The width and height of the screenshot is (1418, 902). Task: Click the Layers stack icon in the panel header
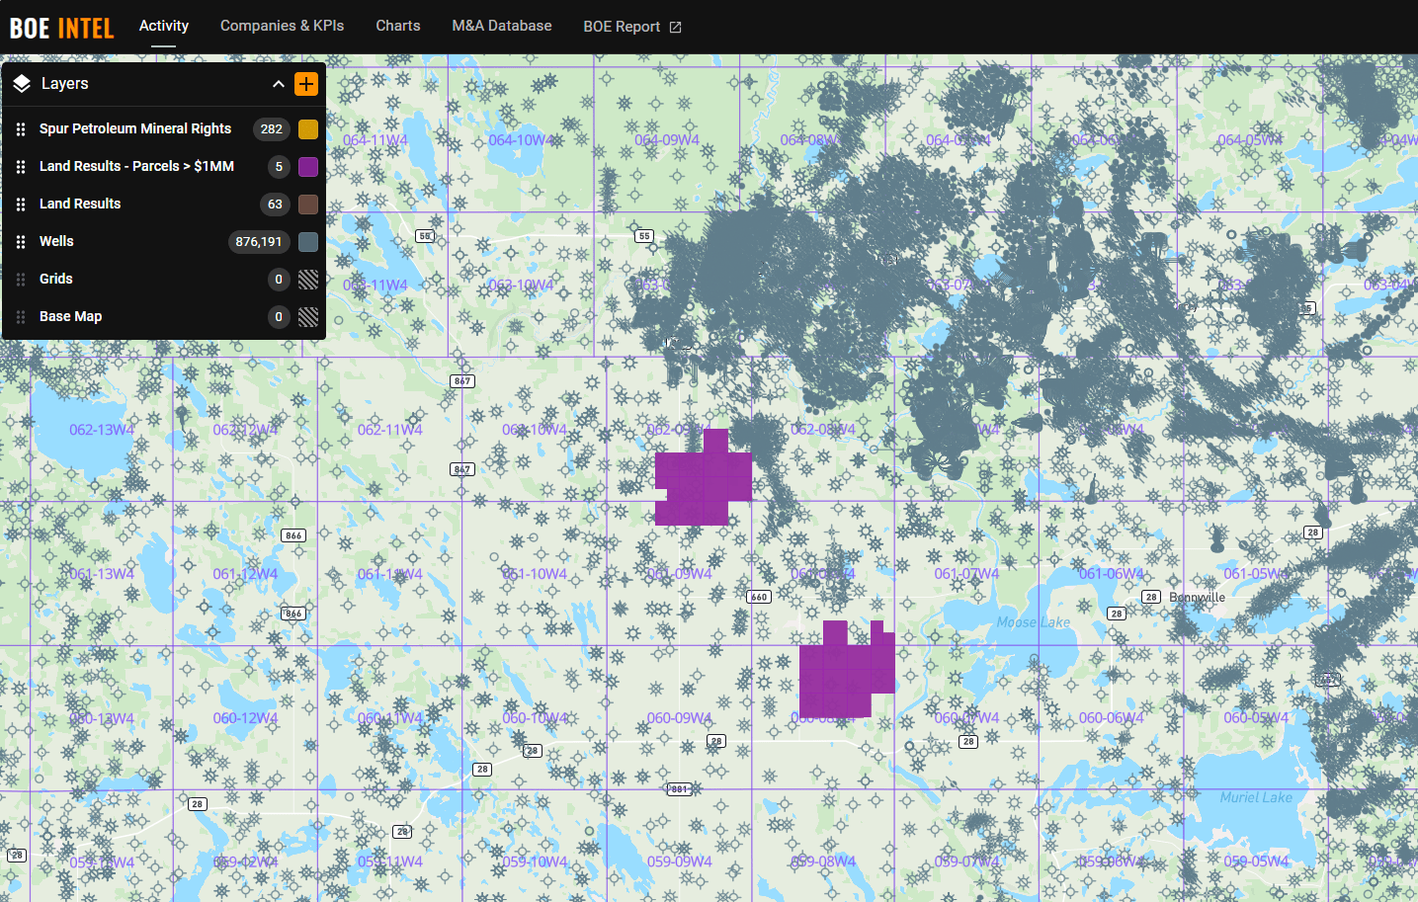tap(21, 83)
